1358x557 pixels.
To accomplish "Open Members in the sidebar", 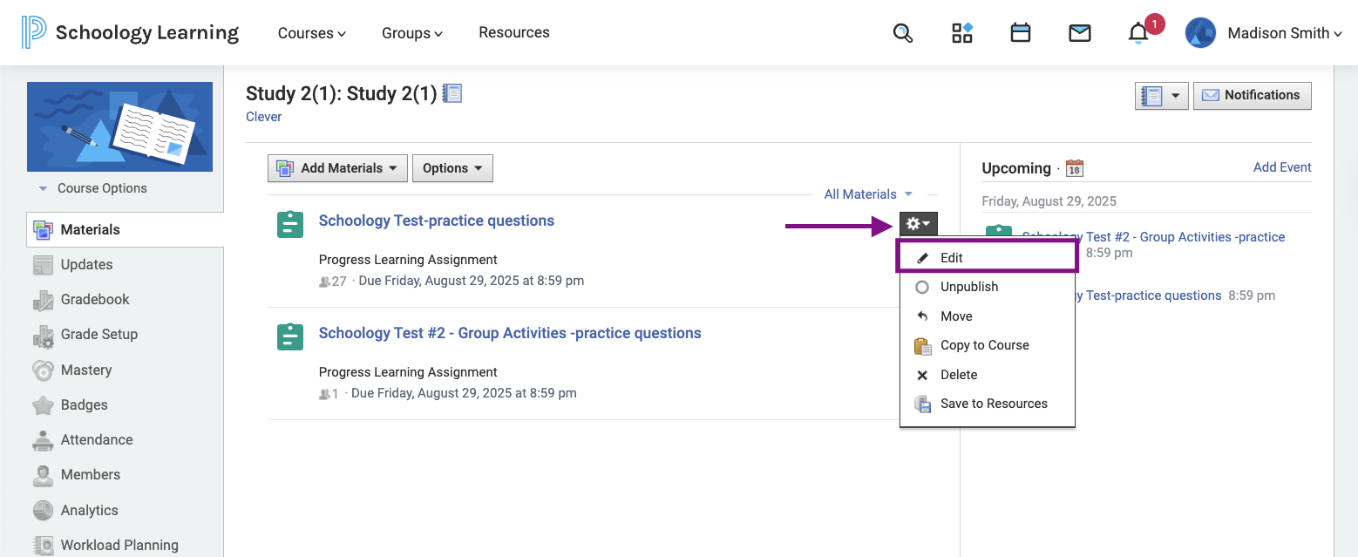I will 91,475.
